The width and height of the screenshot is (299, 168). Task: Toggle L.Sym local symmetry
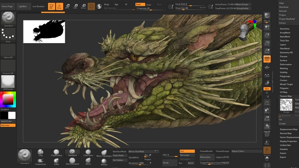tap(267, 75)
